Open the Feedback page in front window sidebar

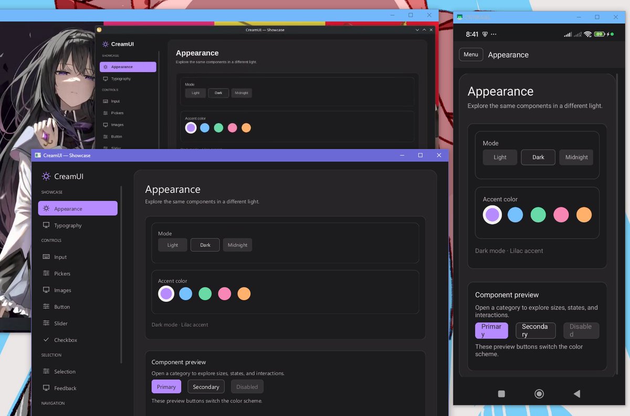(x=78, y=388)
